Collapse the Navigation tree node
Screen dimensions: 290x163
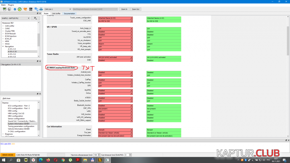tap(3, 46)
